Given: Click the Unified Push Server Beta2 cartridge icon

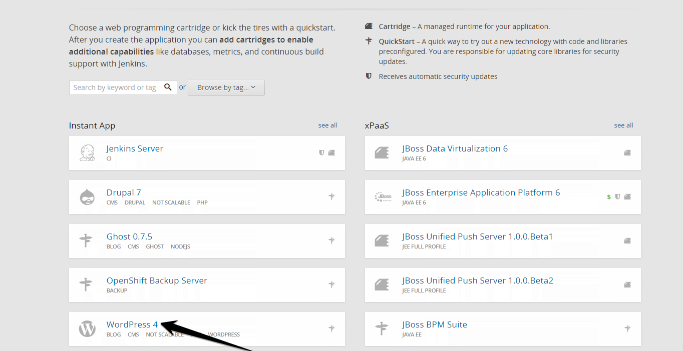Looking at the screenshot, I should click(382, 284).
